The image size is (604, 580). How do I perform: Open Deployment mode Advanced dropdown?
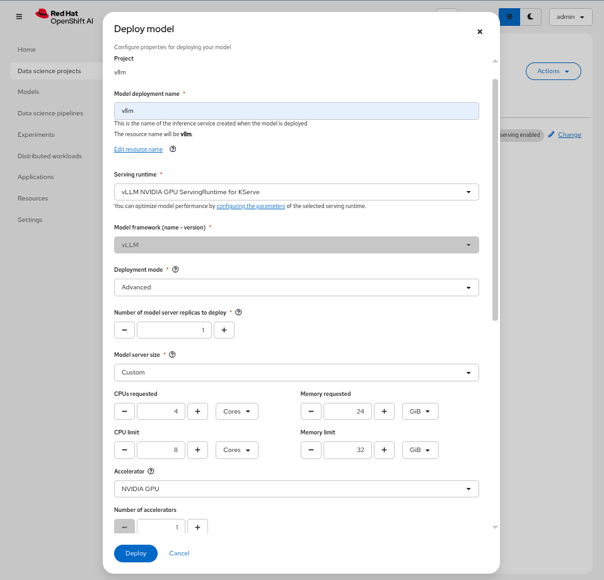click(x=296, y=287)
